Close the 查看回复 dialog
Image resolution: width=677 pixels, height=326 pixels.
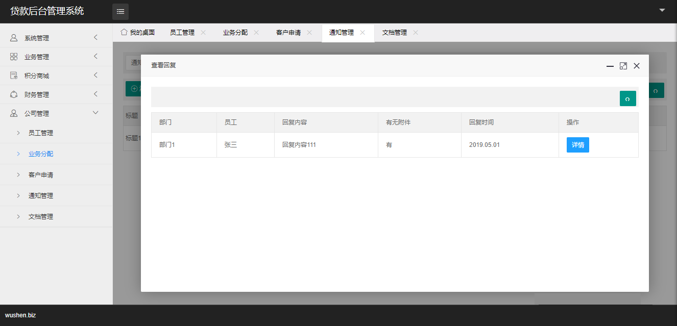[637, 66]
